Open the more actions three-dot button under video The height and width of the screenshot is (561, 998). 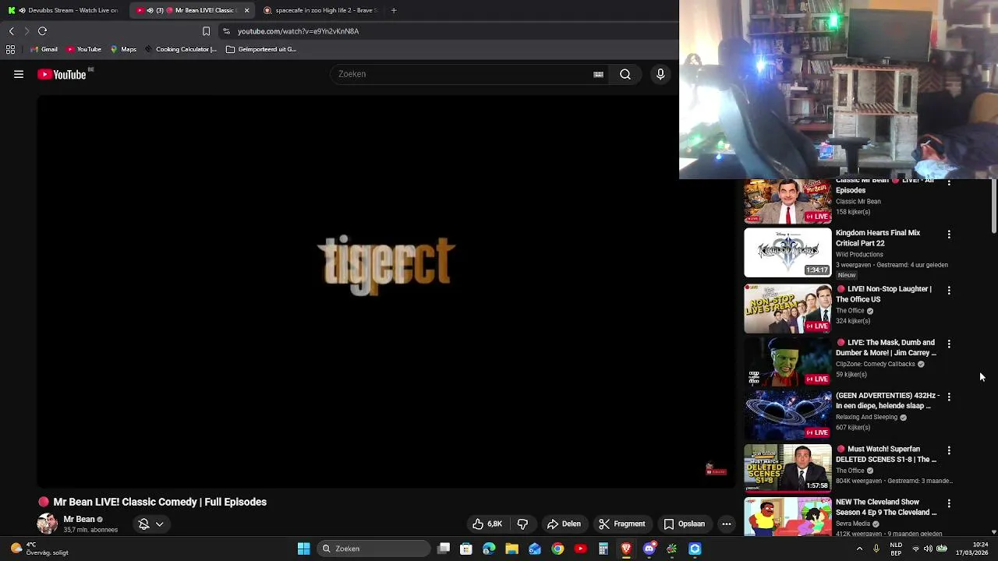click(727, 524)
